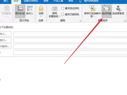The image size is (127, 95).
Task: Open the 跟踪 group dialog launcher
Action: 81,21
